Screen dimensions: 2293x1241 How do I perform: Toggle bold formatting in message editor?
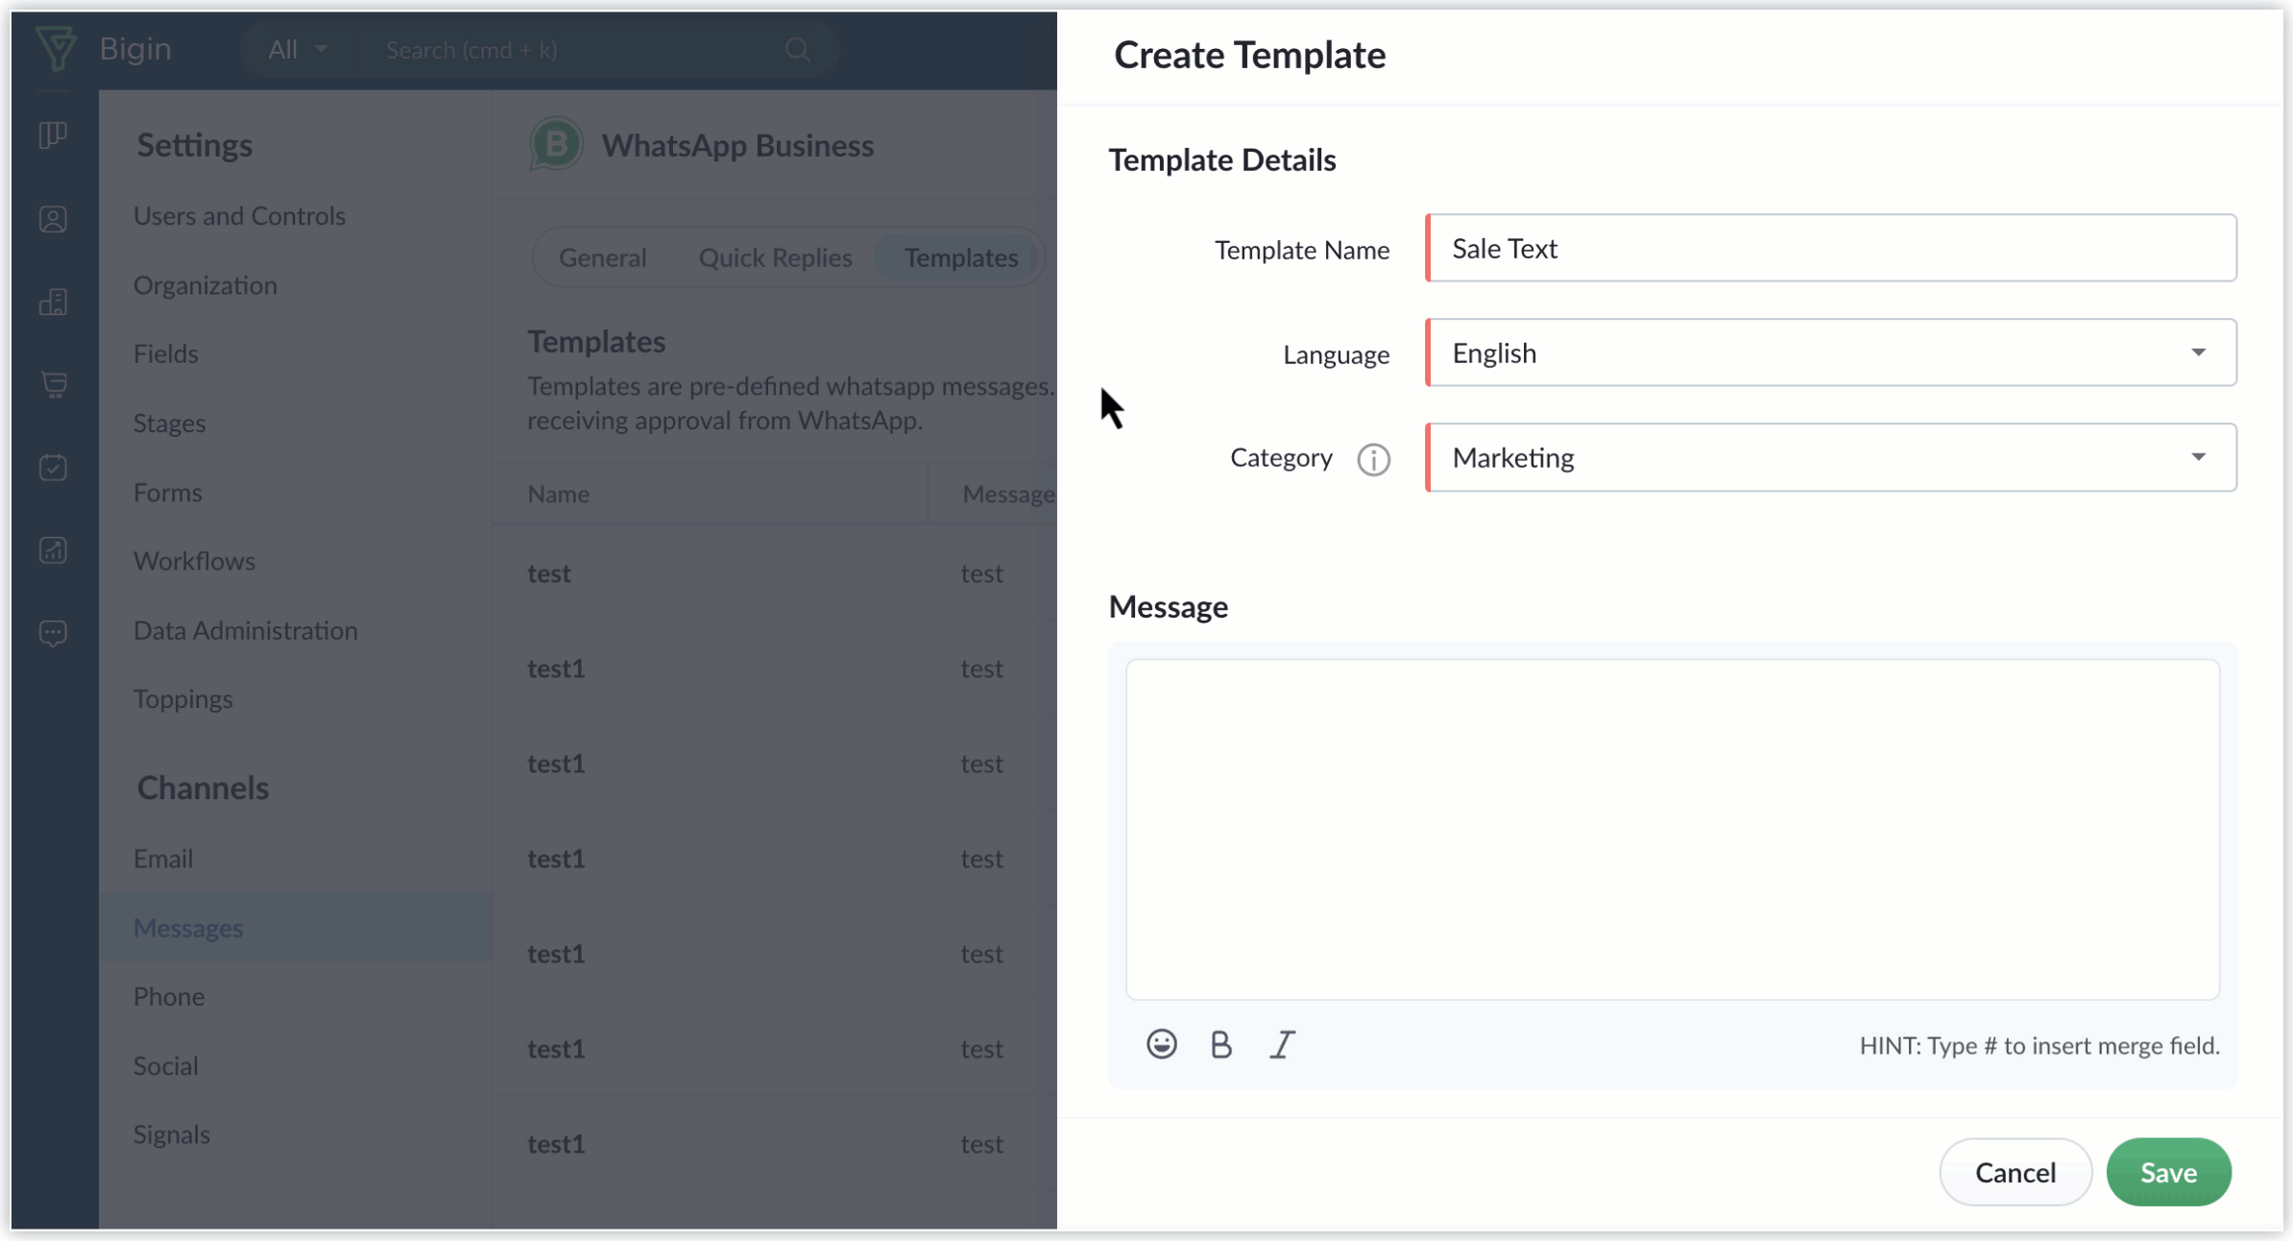click(x=1220, y=1044)
